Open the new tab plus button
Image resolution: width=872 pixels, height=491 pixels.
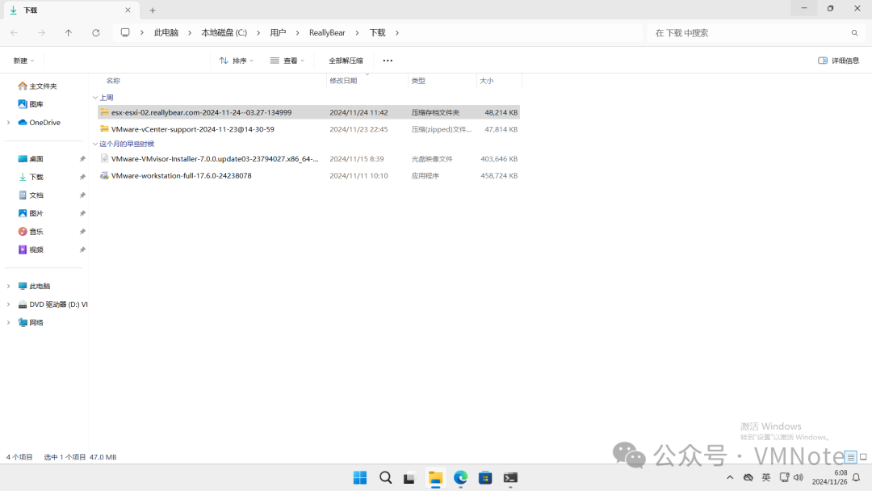click(x=153, y=10)
